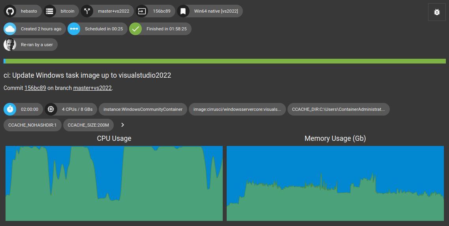Click the branch fork icon beside master+vs2022
This screenshot has height=226, width=449.
click(87, 11)
